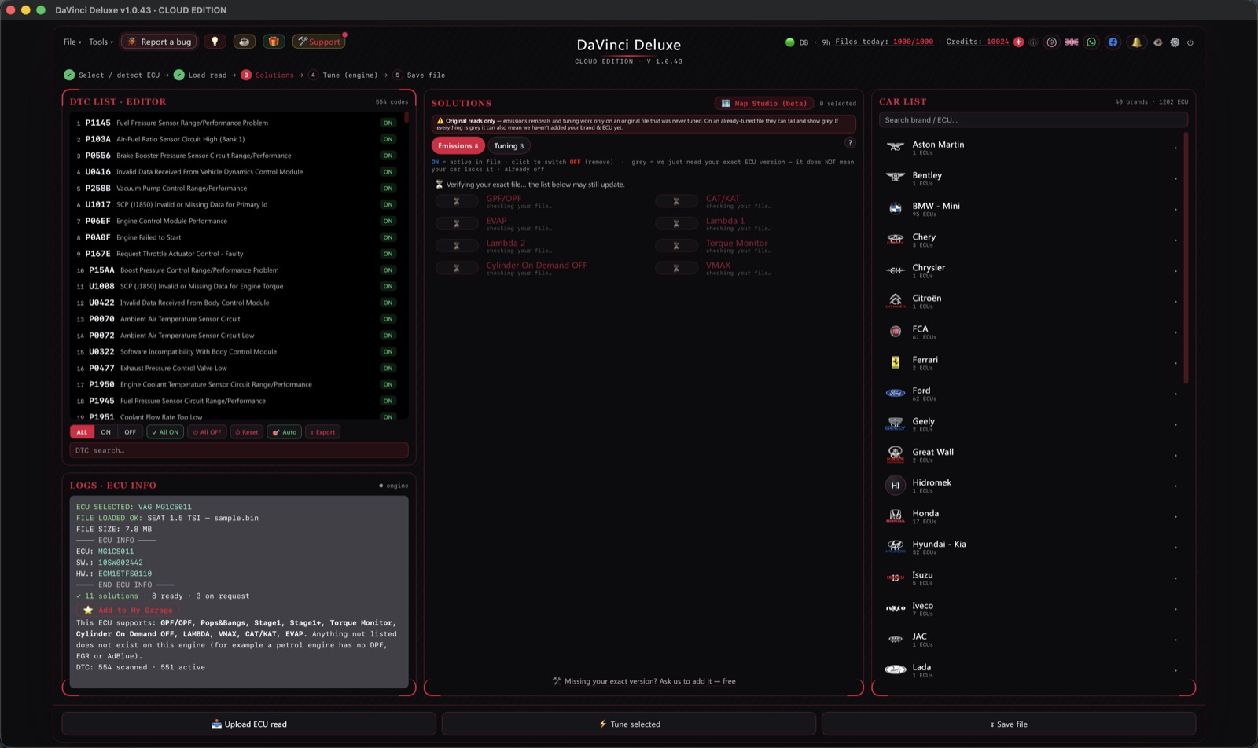Click the eye icon in top bar
This screenshot has height=748, width=1258.
tap(1157, 42)
